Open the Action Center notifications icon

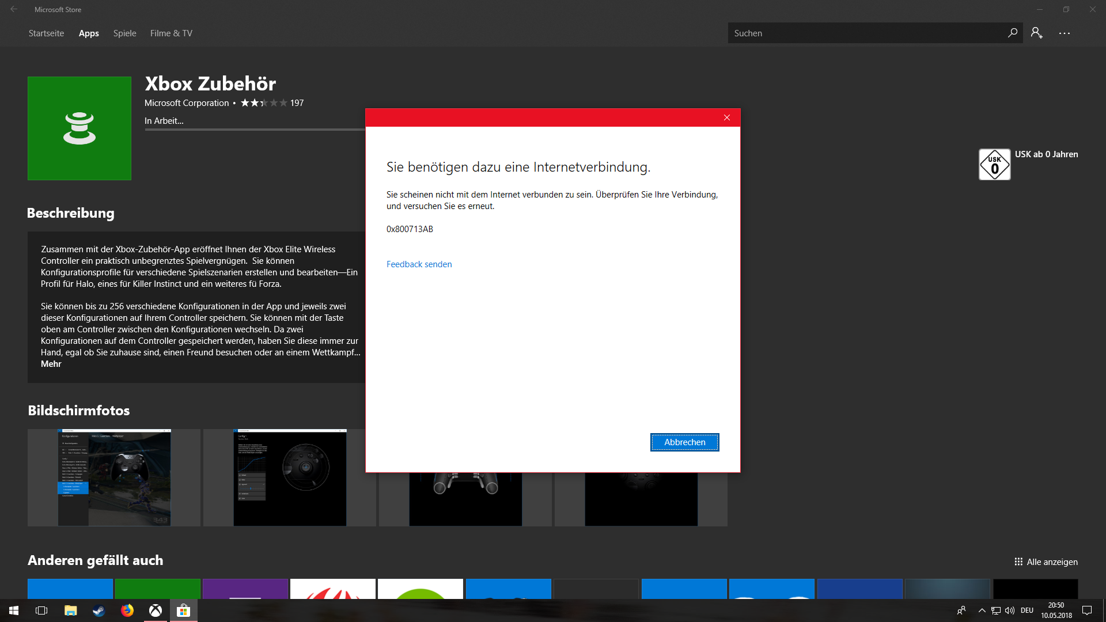1087,610
